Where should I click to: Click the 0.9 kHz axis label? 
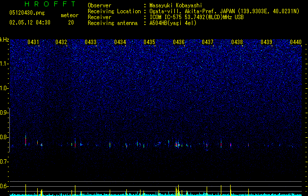[4, 113]
